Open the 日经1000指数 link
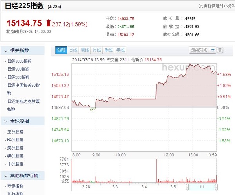This screenshot has height=195, width=235. [19, 61]
